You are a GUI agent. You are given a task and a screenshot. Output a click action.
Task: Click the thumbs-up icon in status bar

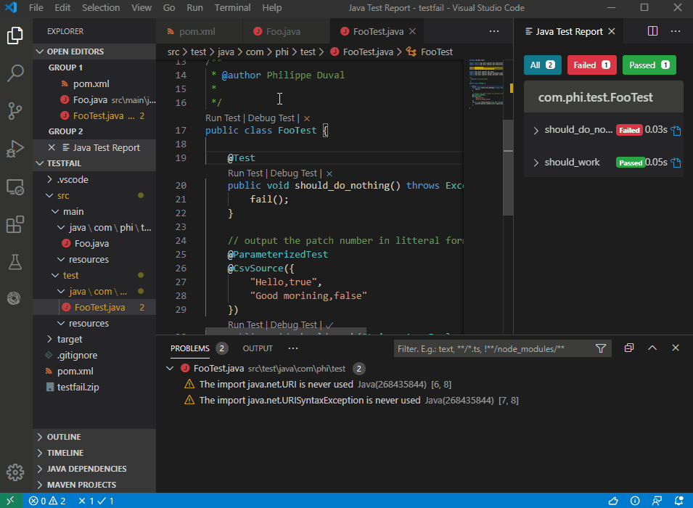[613, 501]
